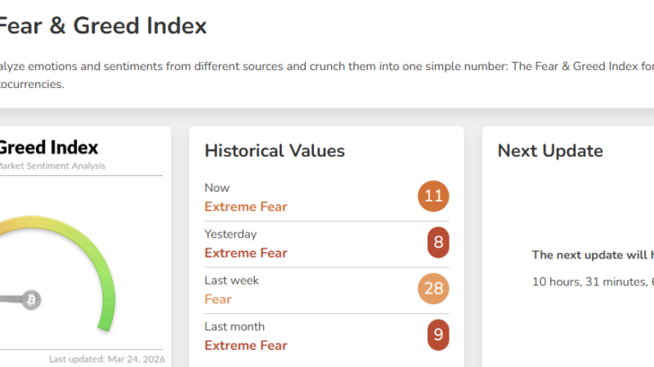
Task: Click the red 8 badge for Yesterday
Action: click(438, 243)
